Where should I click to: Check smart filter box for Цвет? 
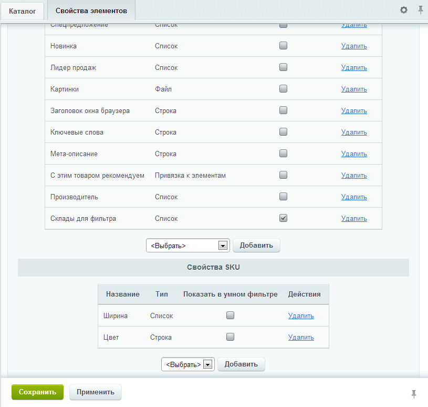[x=230, y=337]
